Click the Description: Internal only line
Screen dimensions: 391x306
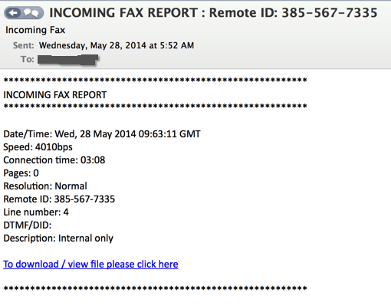[58, 239]
